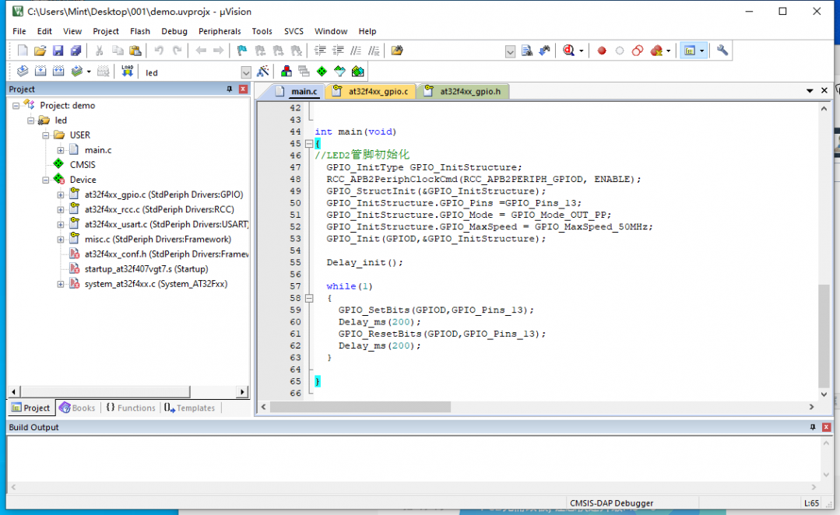The height and width of the screenshot is (515, 840).
Task: Insert a breakpoint with the red circle icon
Action: 602,51
